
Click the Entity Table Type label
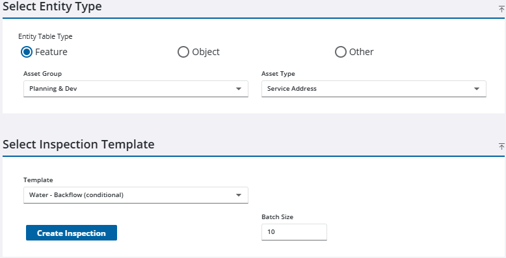[x=45, y=37]
